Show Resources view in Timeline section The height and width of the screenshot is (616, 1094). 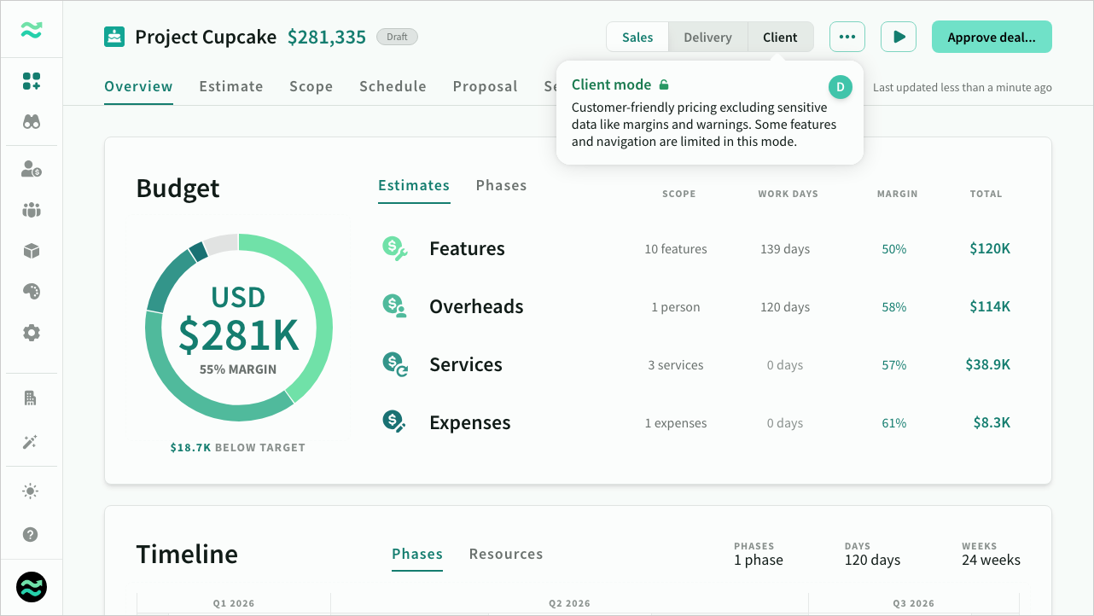pos(506,554)
